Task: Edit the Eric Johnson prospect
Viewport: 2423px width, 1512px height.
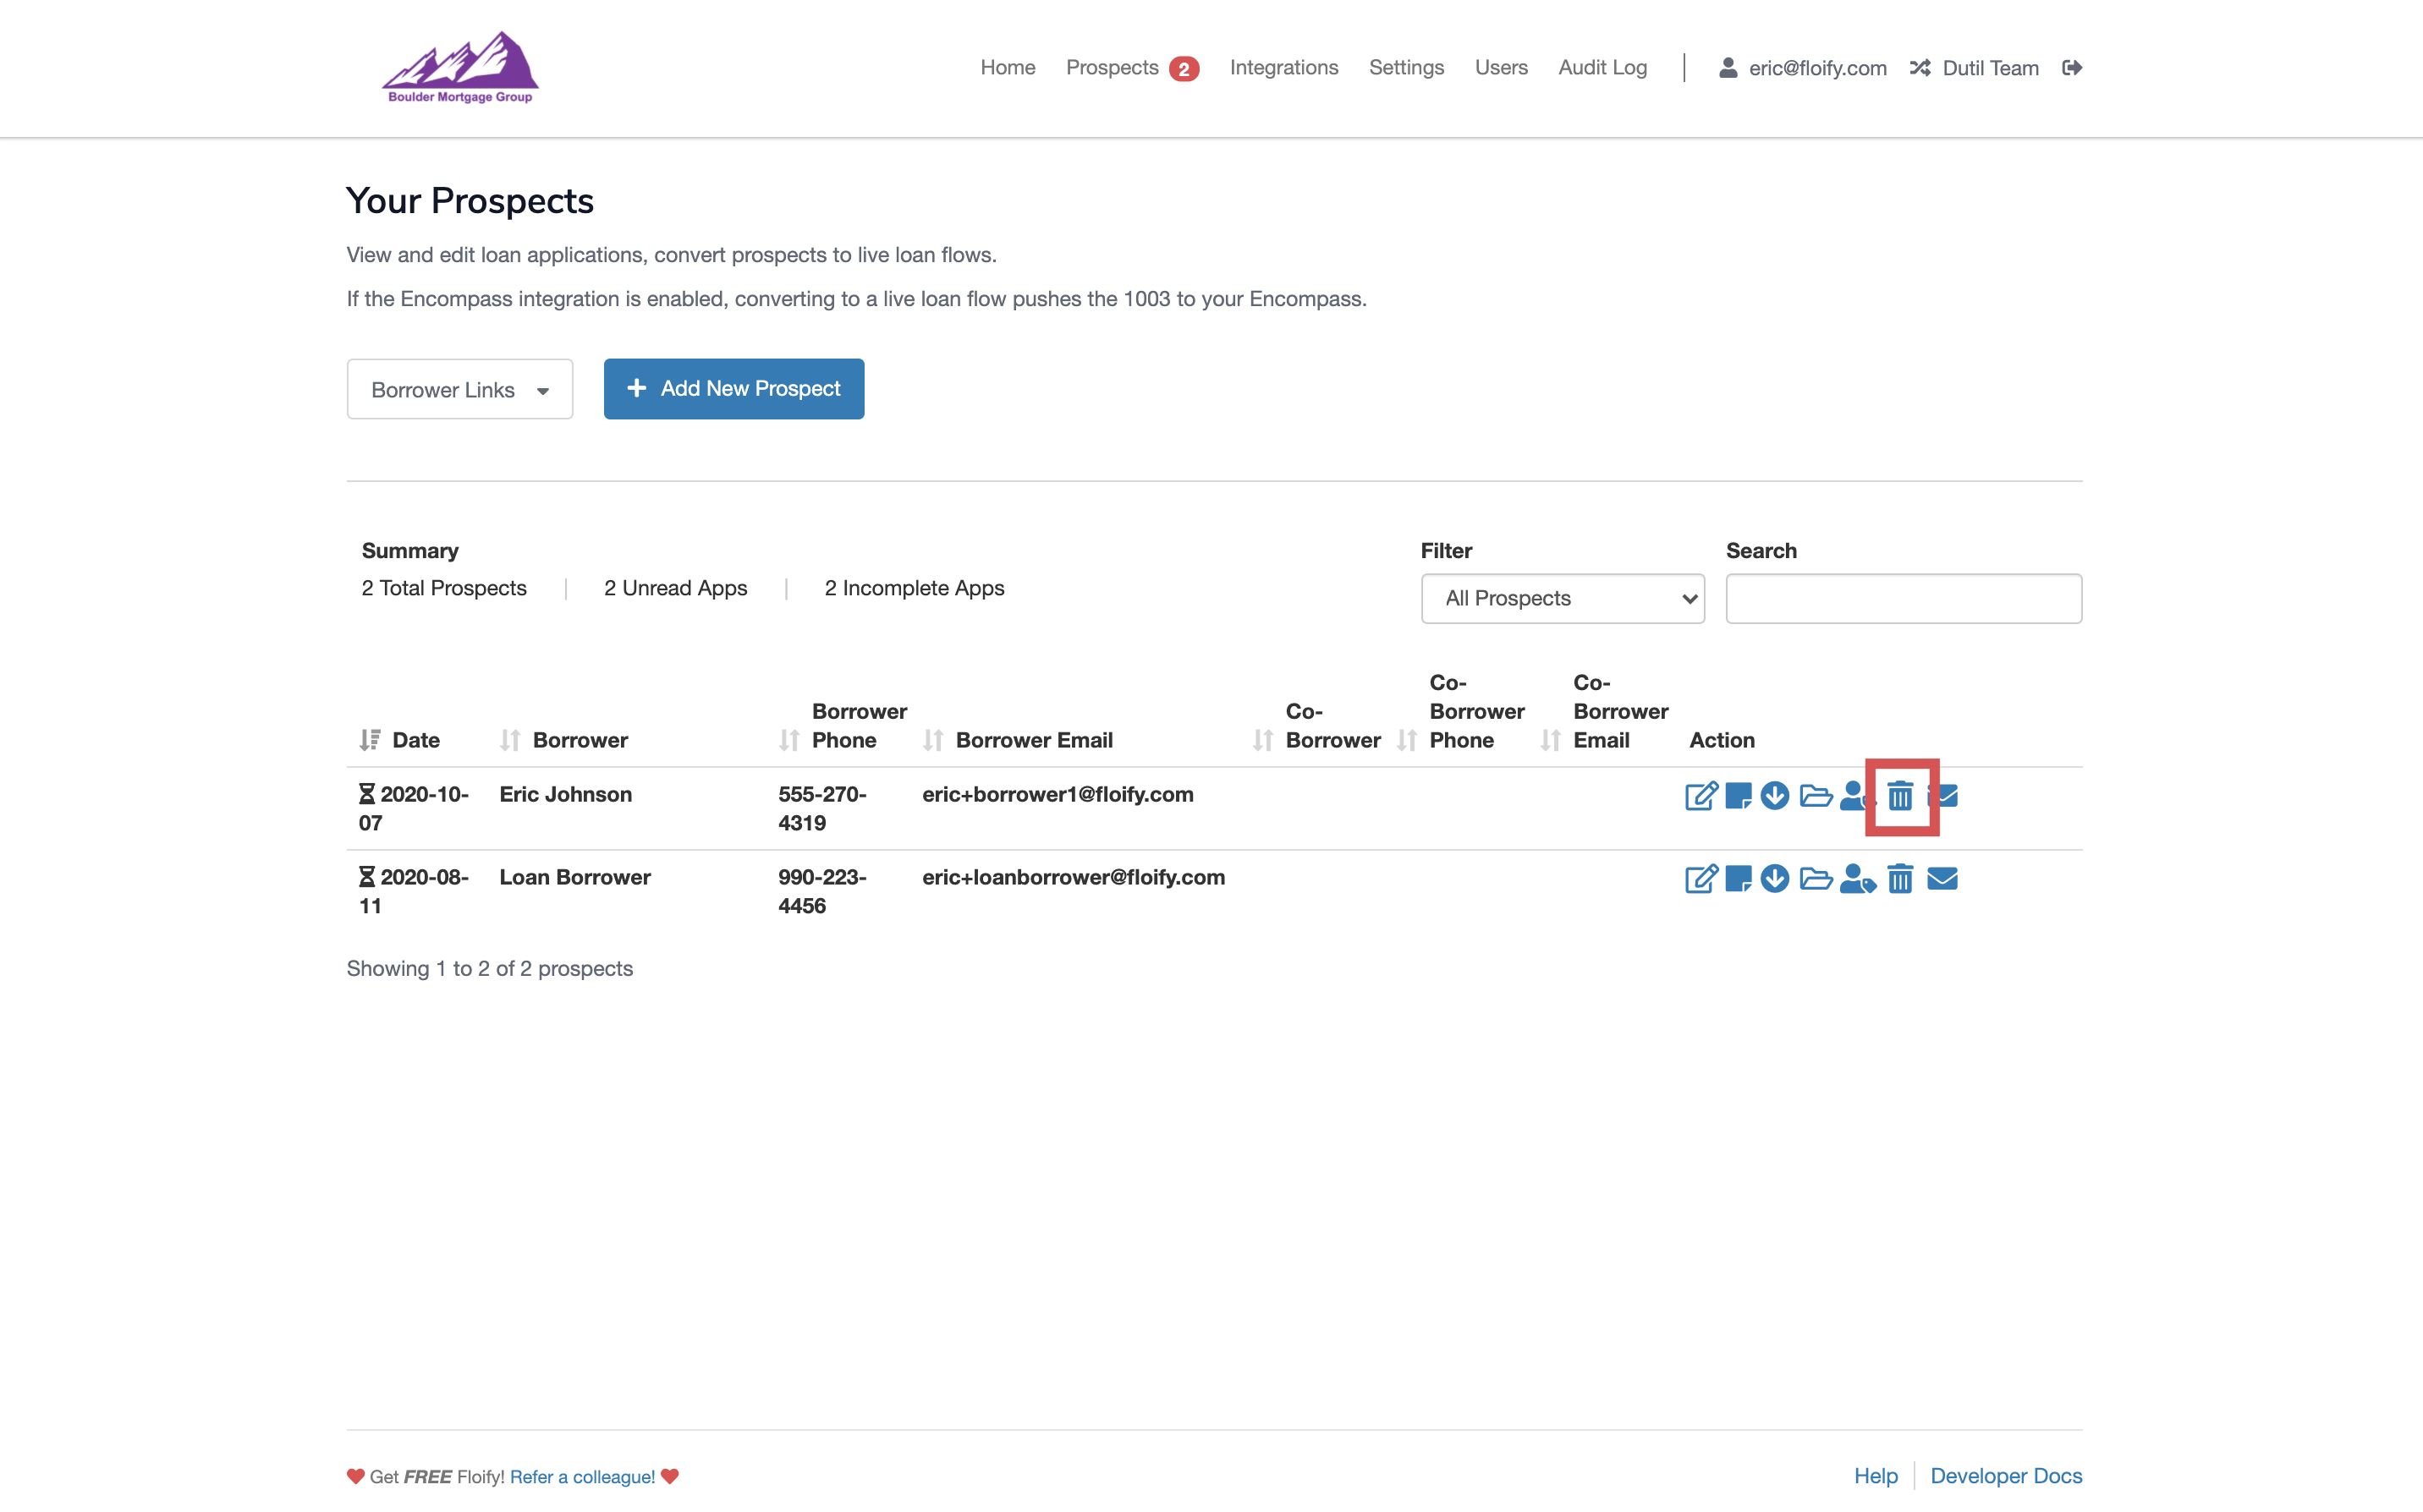Action: pyautogui.click(x=1700, y=796)
